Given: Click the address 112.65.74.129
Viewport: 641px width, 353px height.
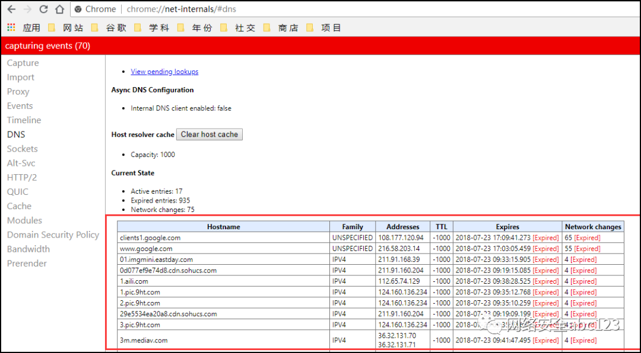Looking at the screenshot, I should [399, 281].
